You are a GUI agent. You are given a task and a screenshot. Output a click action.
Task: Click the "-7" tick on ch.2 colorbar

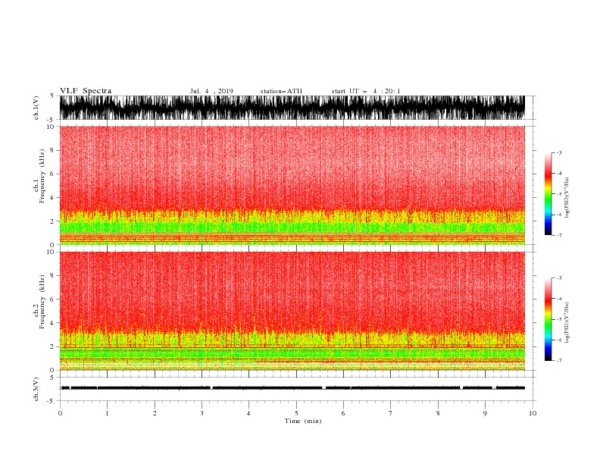559,361
